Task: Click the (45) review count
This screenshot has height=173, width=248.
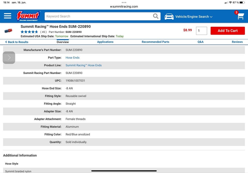Action: point(43,32)
